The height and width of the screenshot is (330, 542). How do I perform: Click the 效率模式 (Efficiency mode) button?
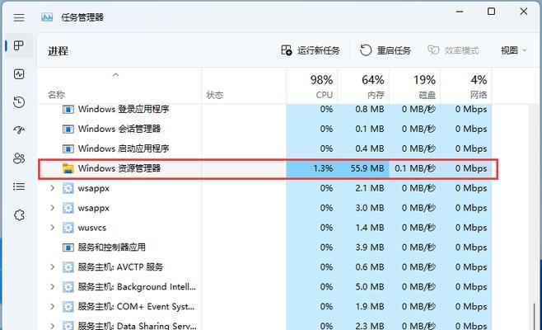pos(453,50)
